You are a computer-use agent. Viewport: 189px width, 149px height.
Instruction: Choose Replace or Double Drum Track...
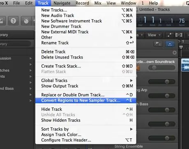tap(86, 95)
